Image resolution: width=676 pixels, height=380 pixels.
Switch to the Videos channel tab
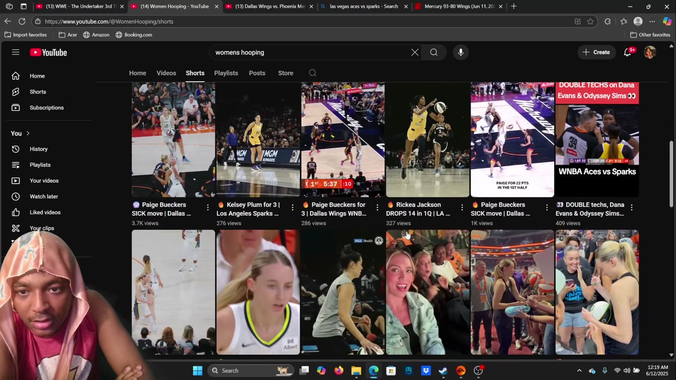pos(166,73)
